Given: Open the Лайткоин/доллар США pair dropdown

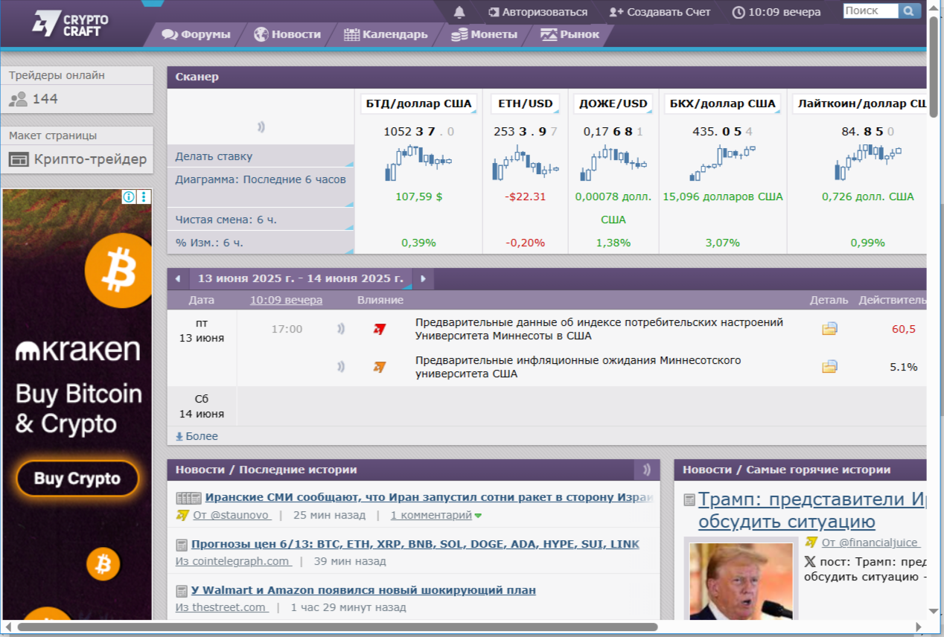Looking at the screenshot, I should [x=860, y=103].
